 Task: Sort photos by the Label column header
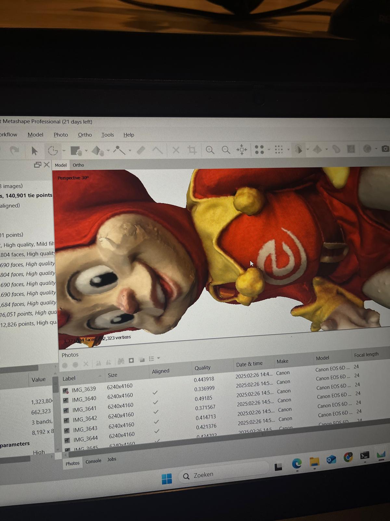pyautogui.click(x=69, y=378)
